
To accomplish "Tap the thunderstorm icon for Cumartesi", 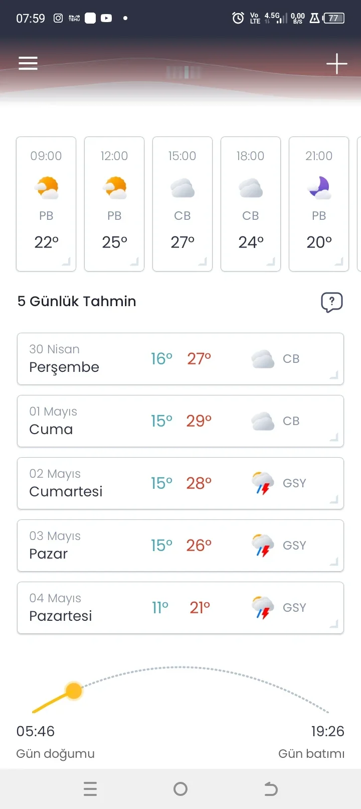I will click(263, 483).
